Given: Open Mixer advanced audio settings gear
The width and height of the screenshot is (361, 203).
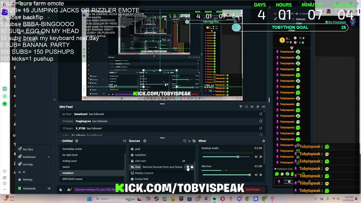Looking at the screenshot, I should 264,141.
